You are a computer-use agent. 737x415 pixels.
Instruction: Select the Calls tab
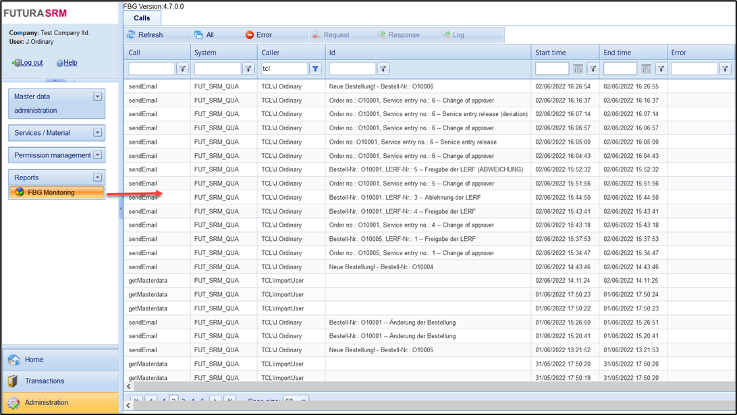point(142,18)
